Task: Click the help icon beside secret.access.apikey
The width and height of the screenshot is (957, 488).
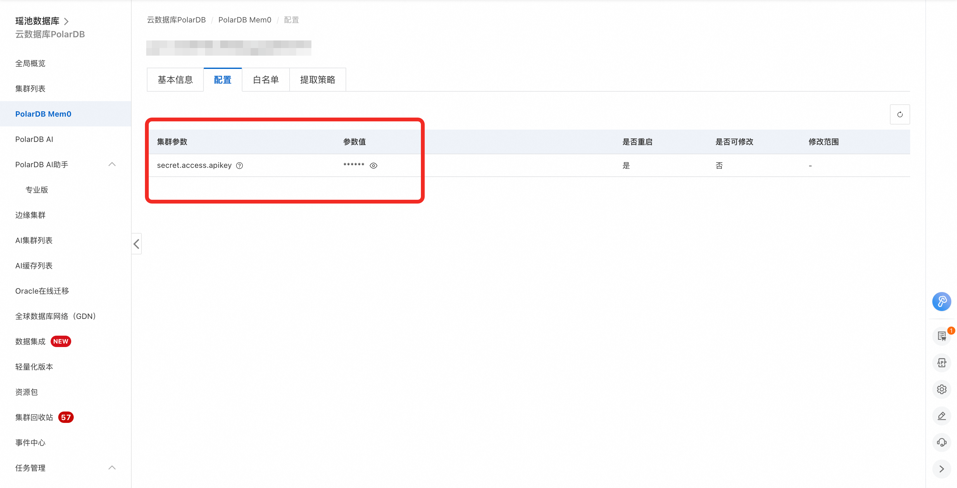Action: point(240,166)
